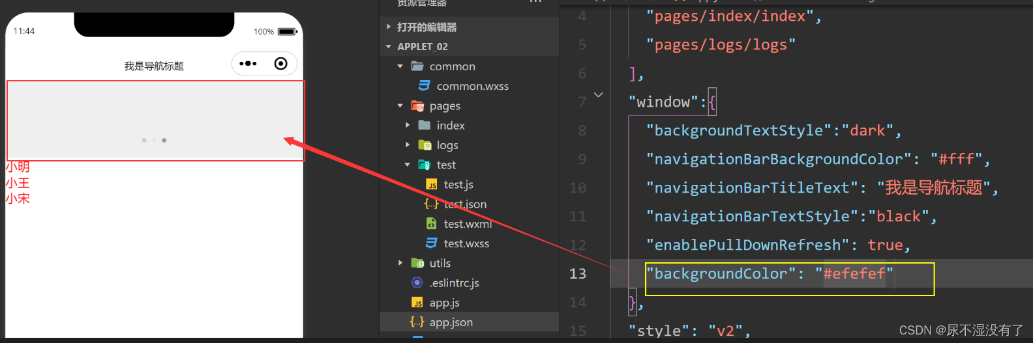This screenshot has width=1033, height=343.
Task: Click the 小明 list item in simulator
Action: pos(18,167)
